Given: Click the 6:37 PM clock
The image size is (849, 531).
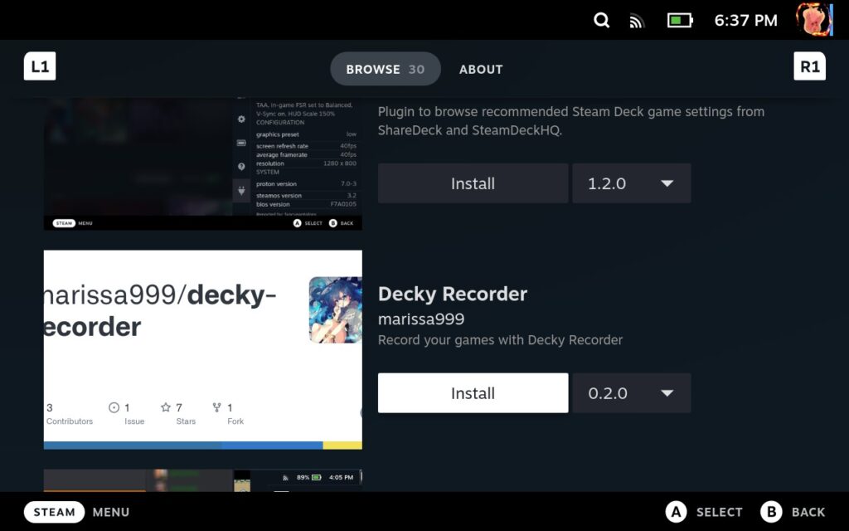Looking at the screenshot, I should 745,21.
